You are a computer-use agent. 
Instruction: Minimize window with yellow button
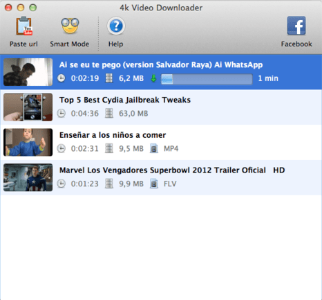point(21,8)
